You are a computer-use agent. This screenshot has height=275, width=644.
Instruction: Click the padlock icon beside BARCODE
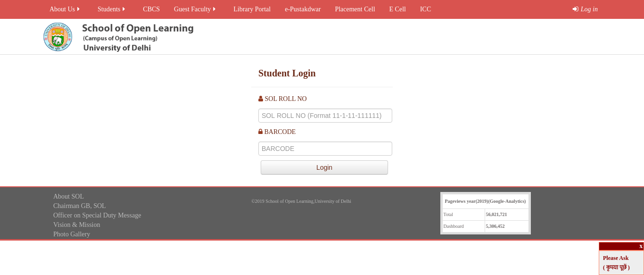click(x=260, y=131)
